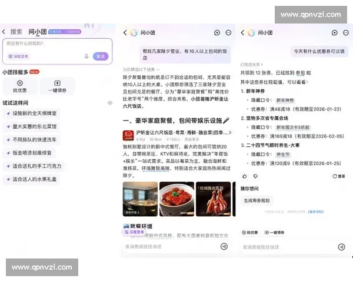Toggle the eye icon next to 试试这样问
Screen dimensions: 353x282
[x=110, y=103]
